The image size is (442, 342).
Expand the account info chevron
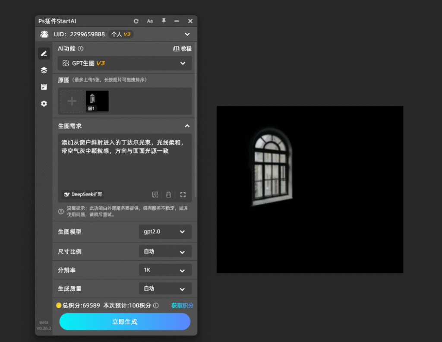(x=187, y=35)
